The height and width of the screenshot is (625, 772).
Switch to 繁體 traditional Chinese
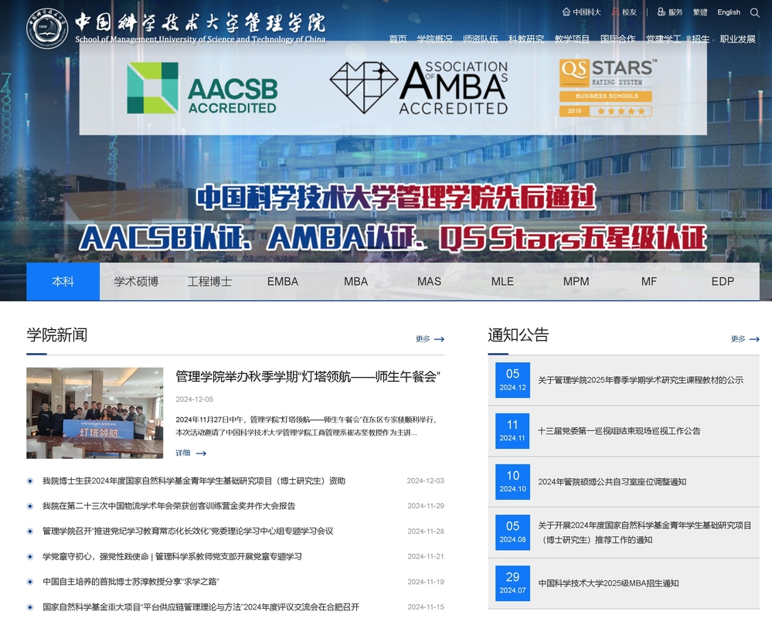point(699,12)
